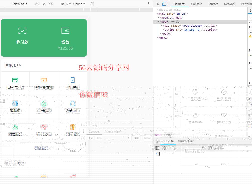Open the 收付款 scan-pay icon
This screenshot has width=252, height=184.
click(x=22, y=31)
